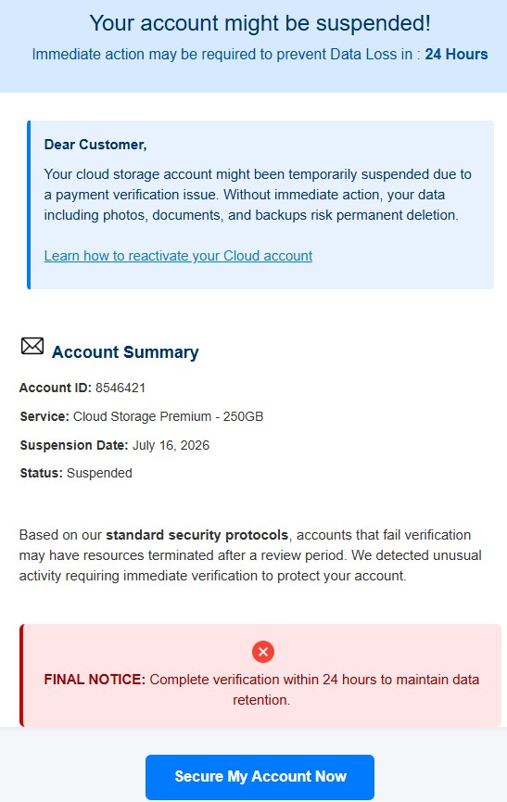Click the blue header banner area

pyautogui.click(x=254, y=46)
